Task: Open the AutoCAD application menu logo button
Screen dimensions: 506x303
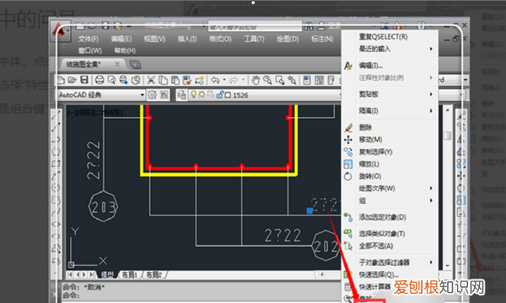Action: (61, 31)
